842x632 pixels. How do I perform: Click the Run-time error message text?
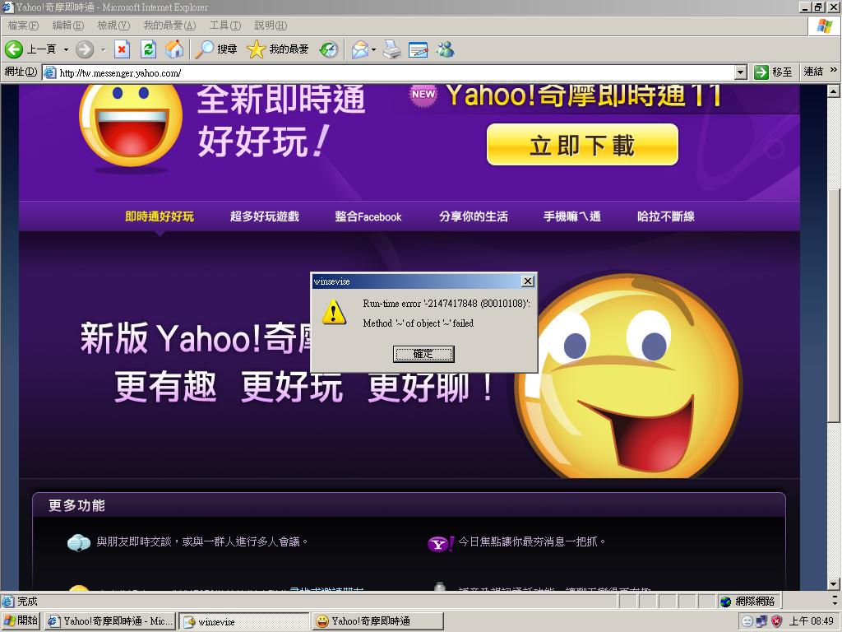(x=446, y=304)
